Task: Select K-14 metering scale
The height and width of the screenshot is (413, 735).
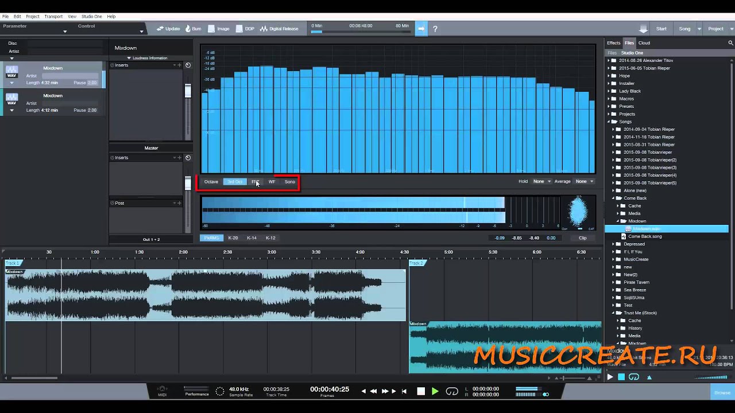Action: 252,238
